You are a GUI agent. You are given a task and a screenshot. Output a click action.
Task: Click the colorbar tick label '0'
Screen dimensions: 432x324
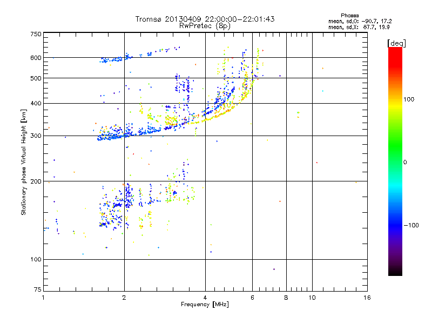tap(405, 163)
